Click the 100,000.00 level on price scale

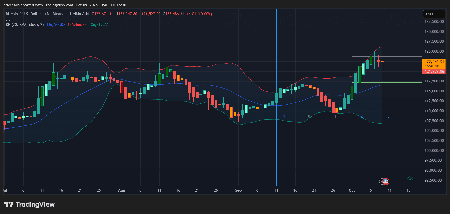click(x=434, y=150)
